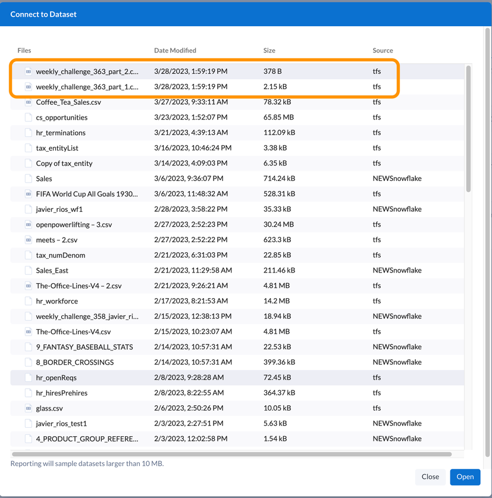Click the icon beside 8_BORDER_CROSSINGS
This screenshot has height=498, width=492.
(29, 362)
